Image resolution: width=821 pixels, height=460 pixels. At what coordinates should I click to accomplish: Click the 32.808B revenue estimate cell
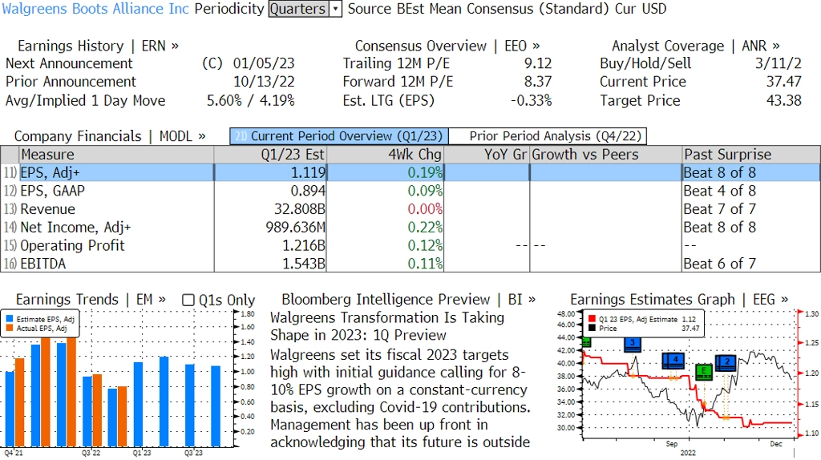(x=300, y=209)
